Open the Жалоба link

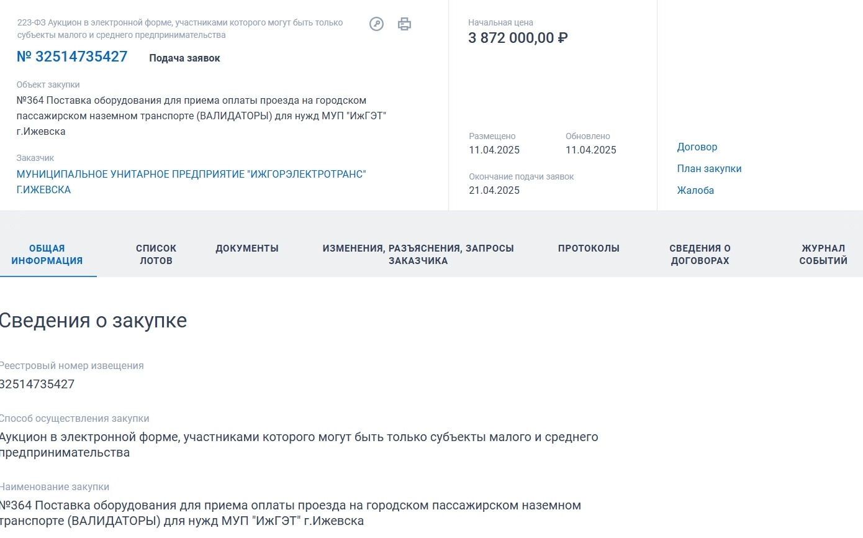pos(695,191)
